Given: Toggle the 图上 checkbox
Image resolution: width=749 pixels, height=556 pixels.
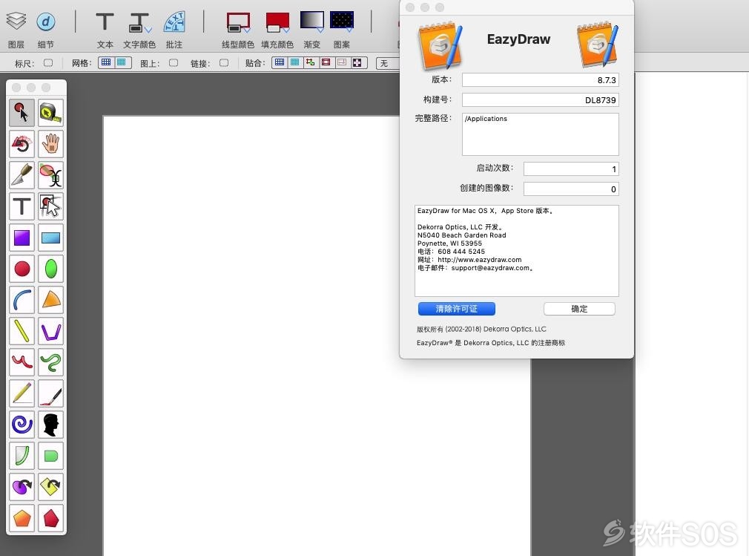Looking at the screenshot, I should click(174, 62).
